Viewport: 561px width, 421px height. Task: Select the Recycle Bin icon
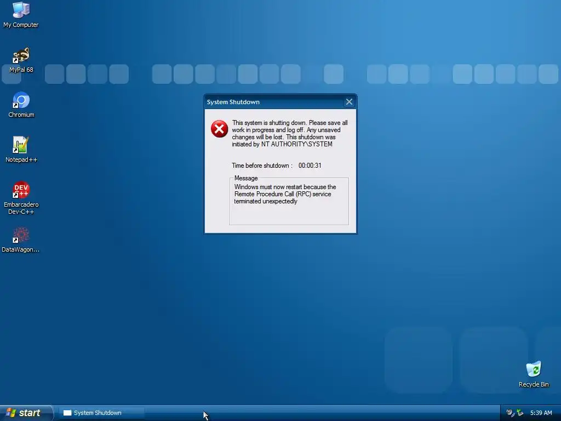click(x=534, y=374)
